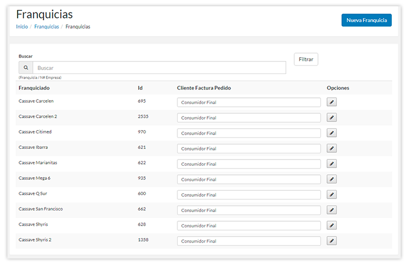Image resolution: width=411 pixels, height=267 pixels.
Task: Edit the Cassave Marianitas row
Action: coord(332,164)
